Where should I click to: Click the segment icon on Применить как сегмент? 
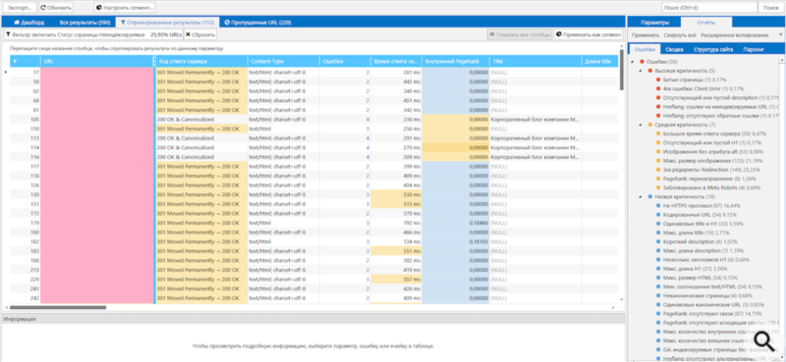(559, 35)
